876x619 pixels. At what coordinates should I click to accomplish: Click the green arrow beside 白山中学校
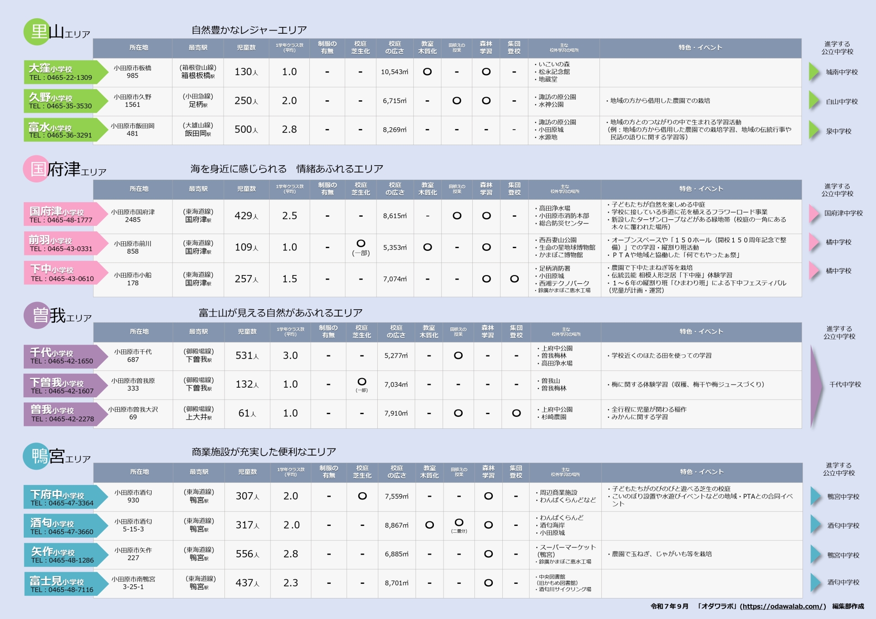[814, 101]
